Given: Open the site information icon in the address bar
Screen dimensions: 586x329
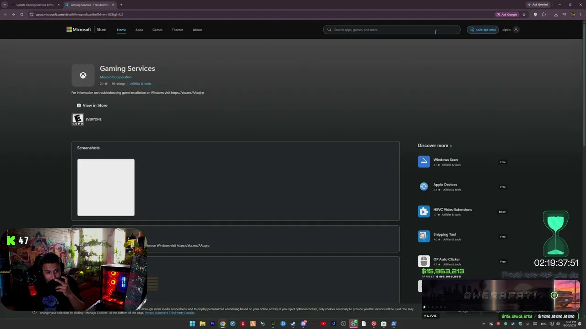Looking at the screenshot, I should (x=32, y=15).
